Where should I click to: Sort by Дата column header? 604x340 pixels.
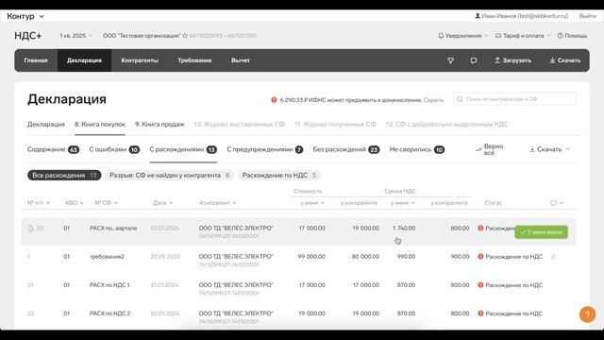pos(162,203)
